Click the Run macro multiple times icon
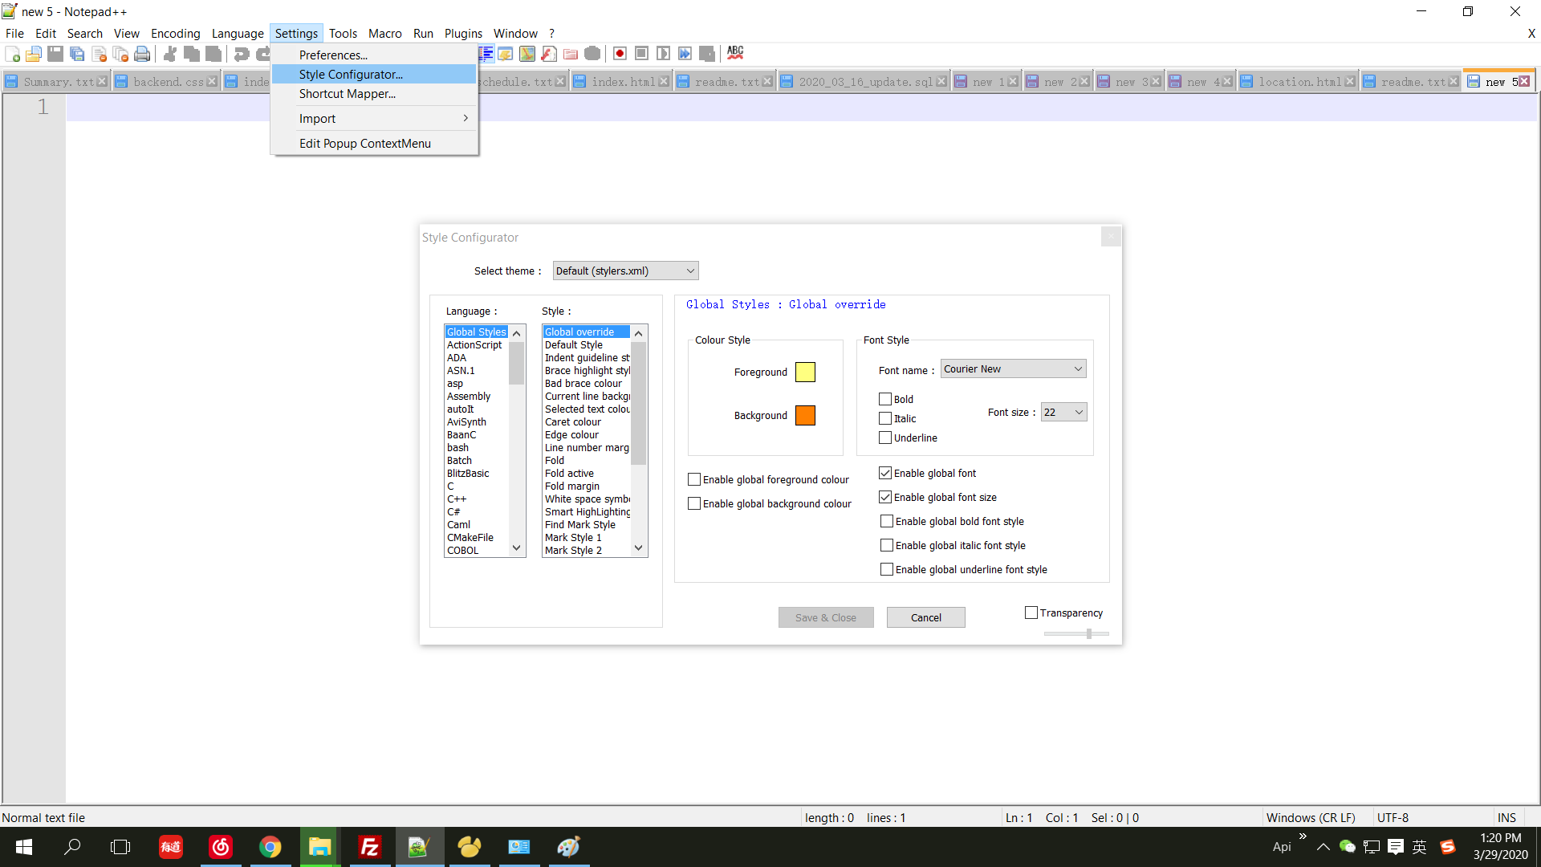This screenshot has height=867, width=1541. point(685,54)
